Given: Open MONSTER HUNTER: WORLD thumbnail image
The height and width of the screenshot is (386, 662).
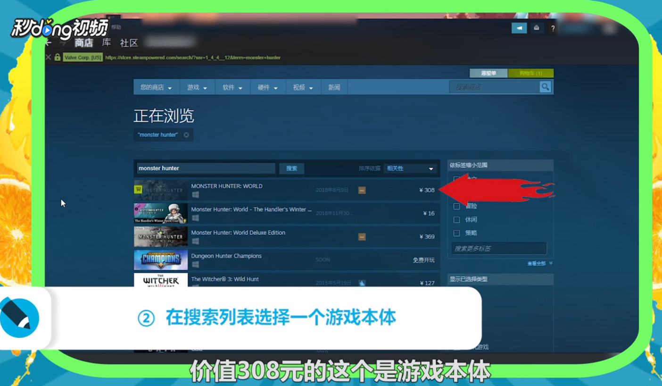Looking at the screenshot, I should (161, 190).
